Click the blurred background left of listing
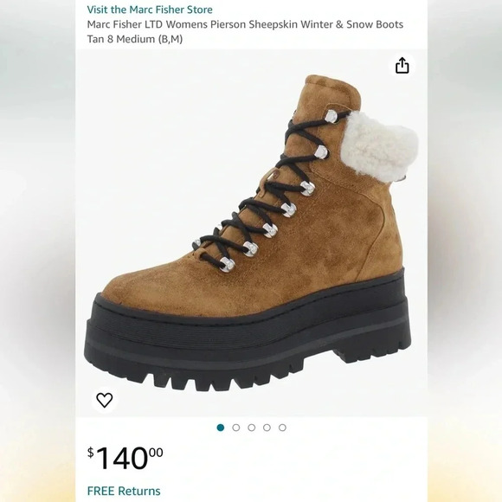502x502 pixels. 38,251
